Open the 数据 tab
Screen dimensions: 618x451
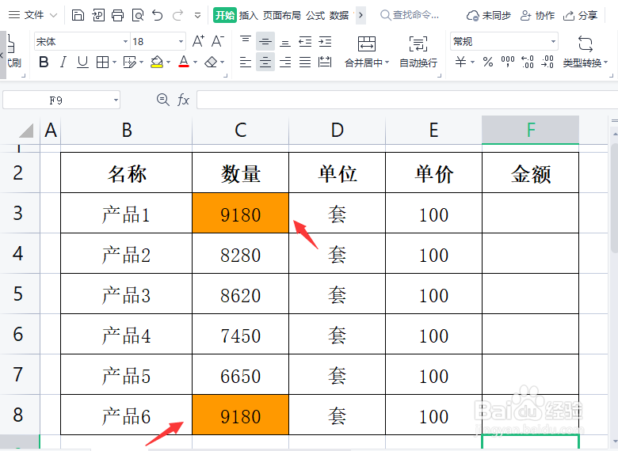coord(339,15)
